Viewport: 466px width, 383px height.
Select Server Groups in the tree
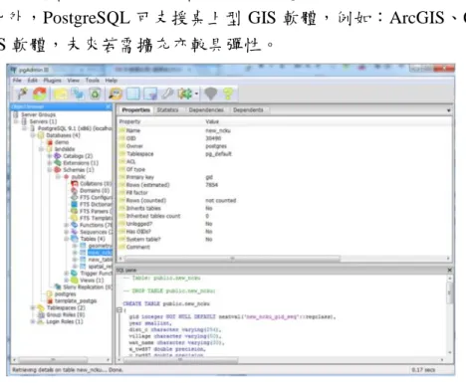(38, 114)
